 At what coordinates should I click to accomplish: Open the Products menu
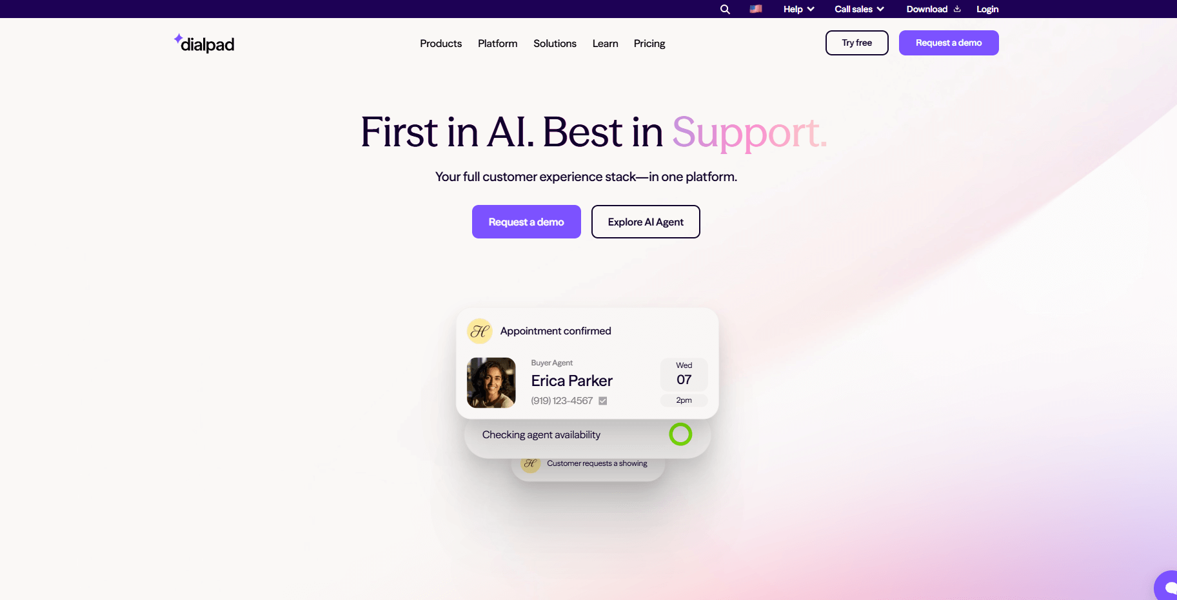pos(440,43)
